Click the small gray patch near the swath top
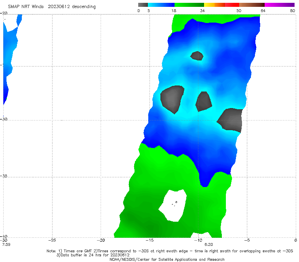The image size is (299, 262). [x=197, y=56]
